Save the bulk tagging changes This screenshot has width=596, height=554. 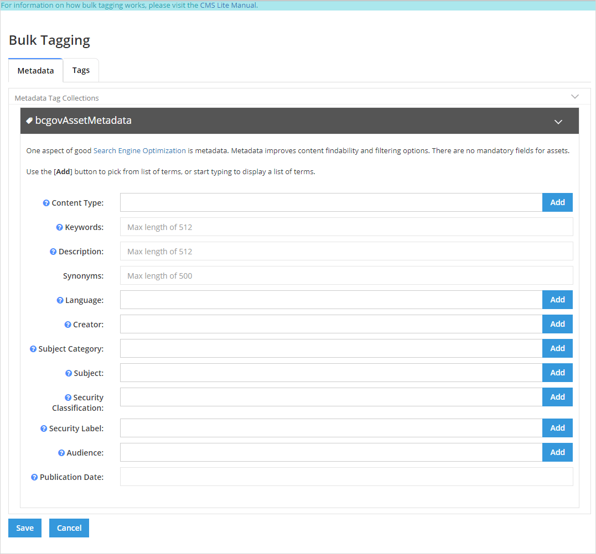click(25, 528)
